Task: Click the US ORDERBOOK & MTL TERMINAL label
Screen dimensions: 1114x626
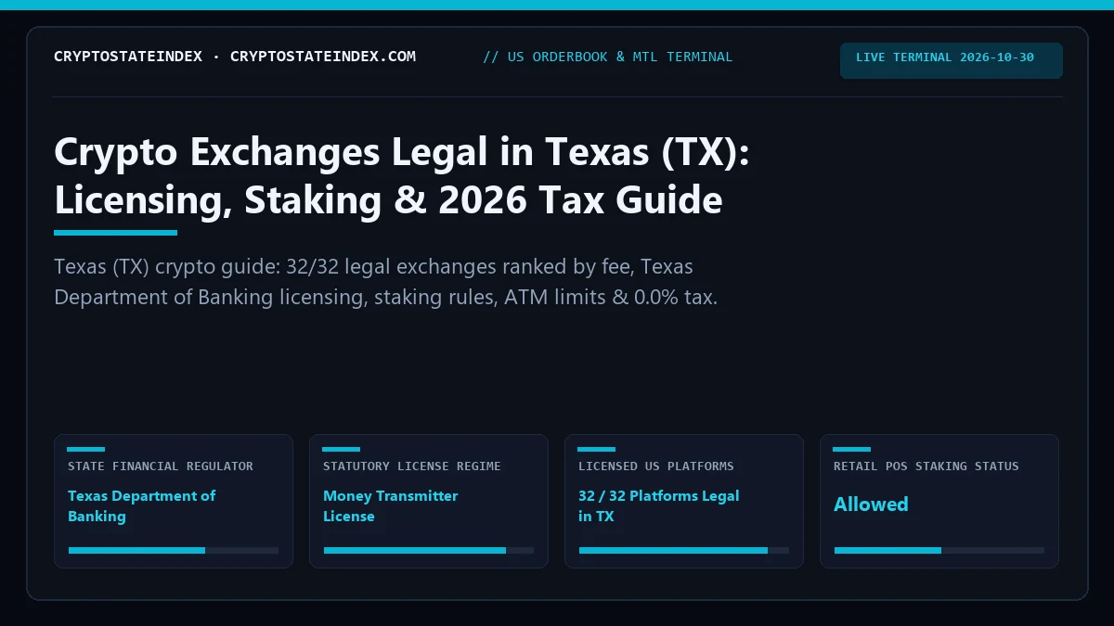Action: click(x=608, y=57)
